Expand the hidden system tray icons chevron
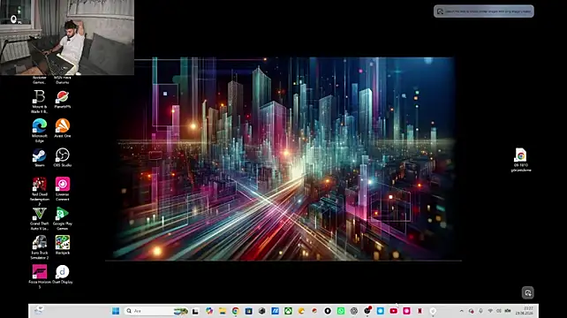This screenshot has width=567, height=318. (461, 311)
